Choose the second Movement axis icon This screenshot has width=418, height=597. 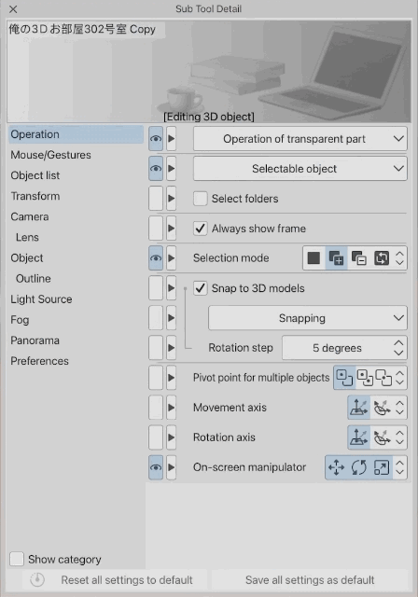click(x=382, y=408)
